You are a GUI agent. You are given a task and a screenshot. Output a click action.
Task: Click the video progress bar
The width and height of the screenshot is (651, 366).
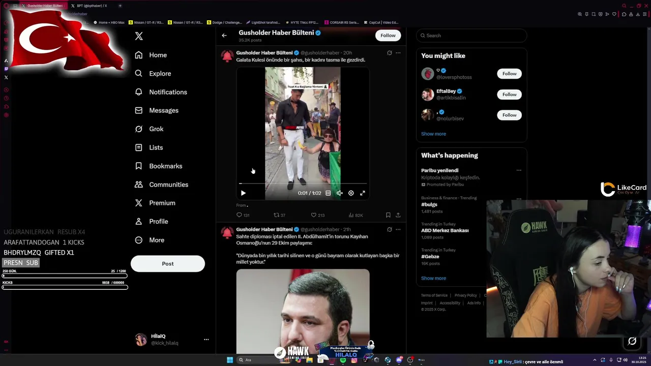[x=303, y=183]
